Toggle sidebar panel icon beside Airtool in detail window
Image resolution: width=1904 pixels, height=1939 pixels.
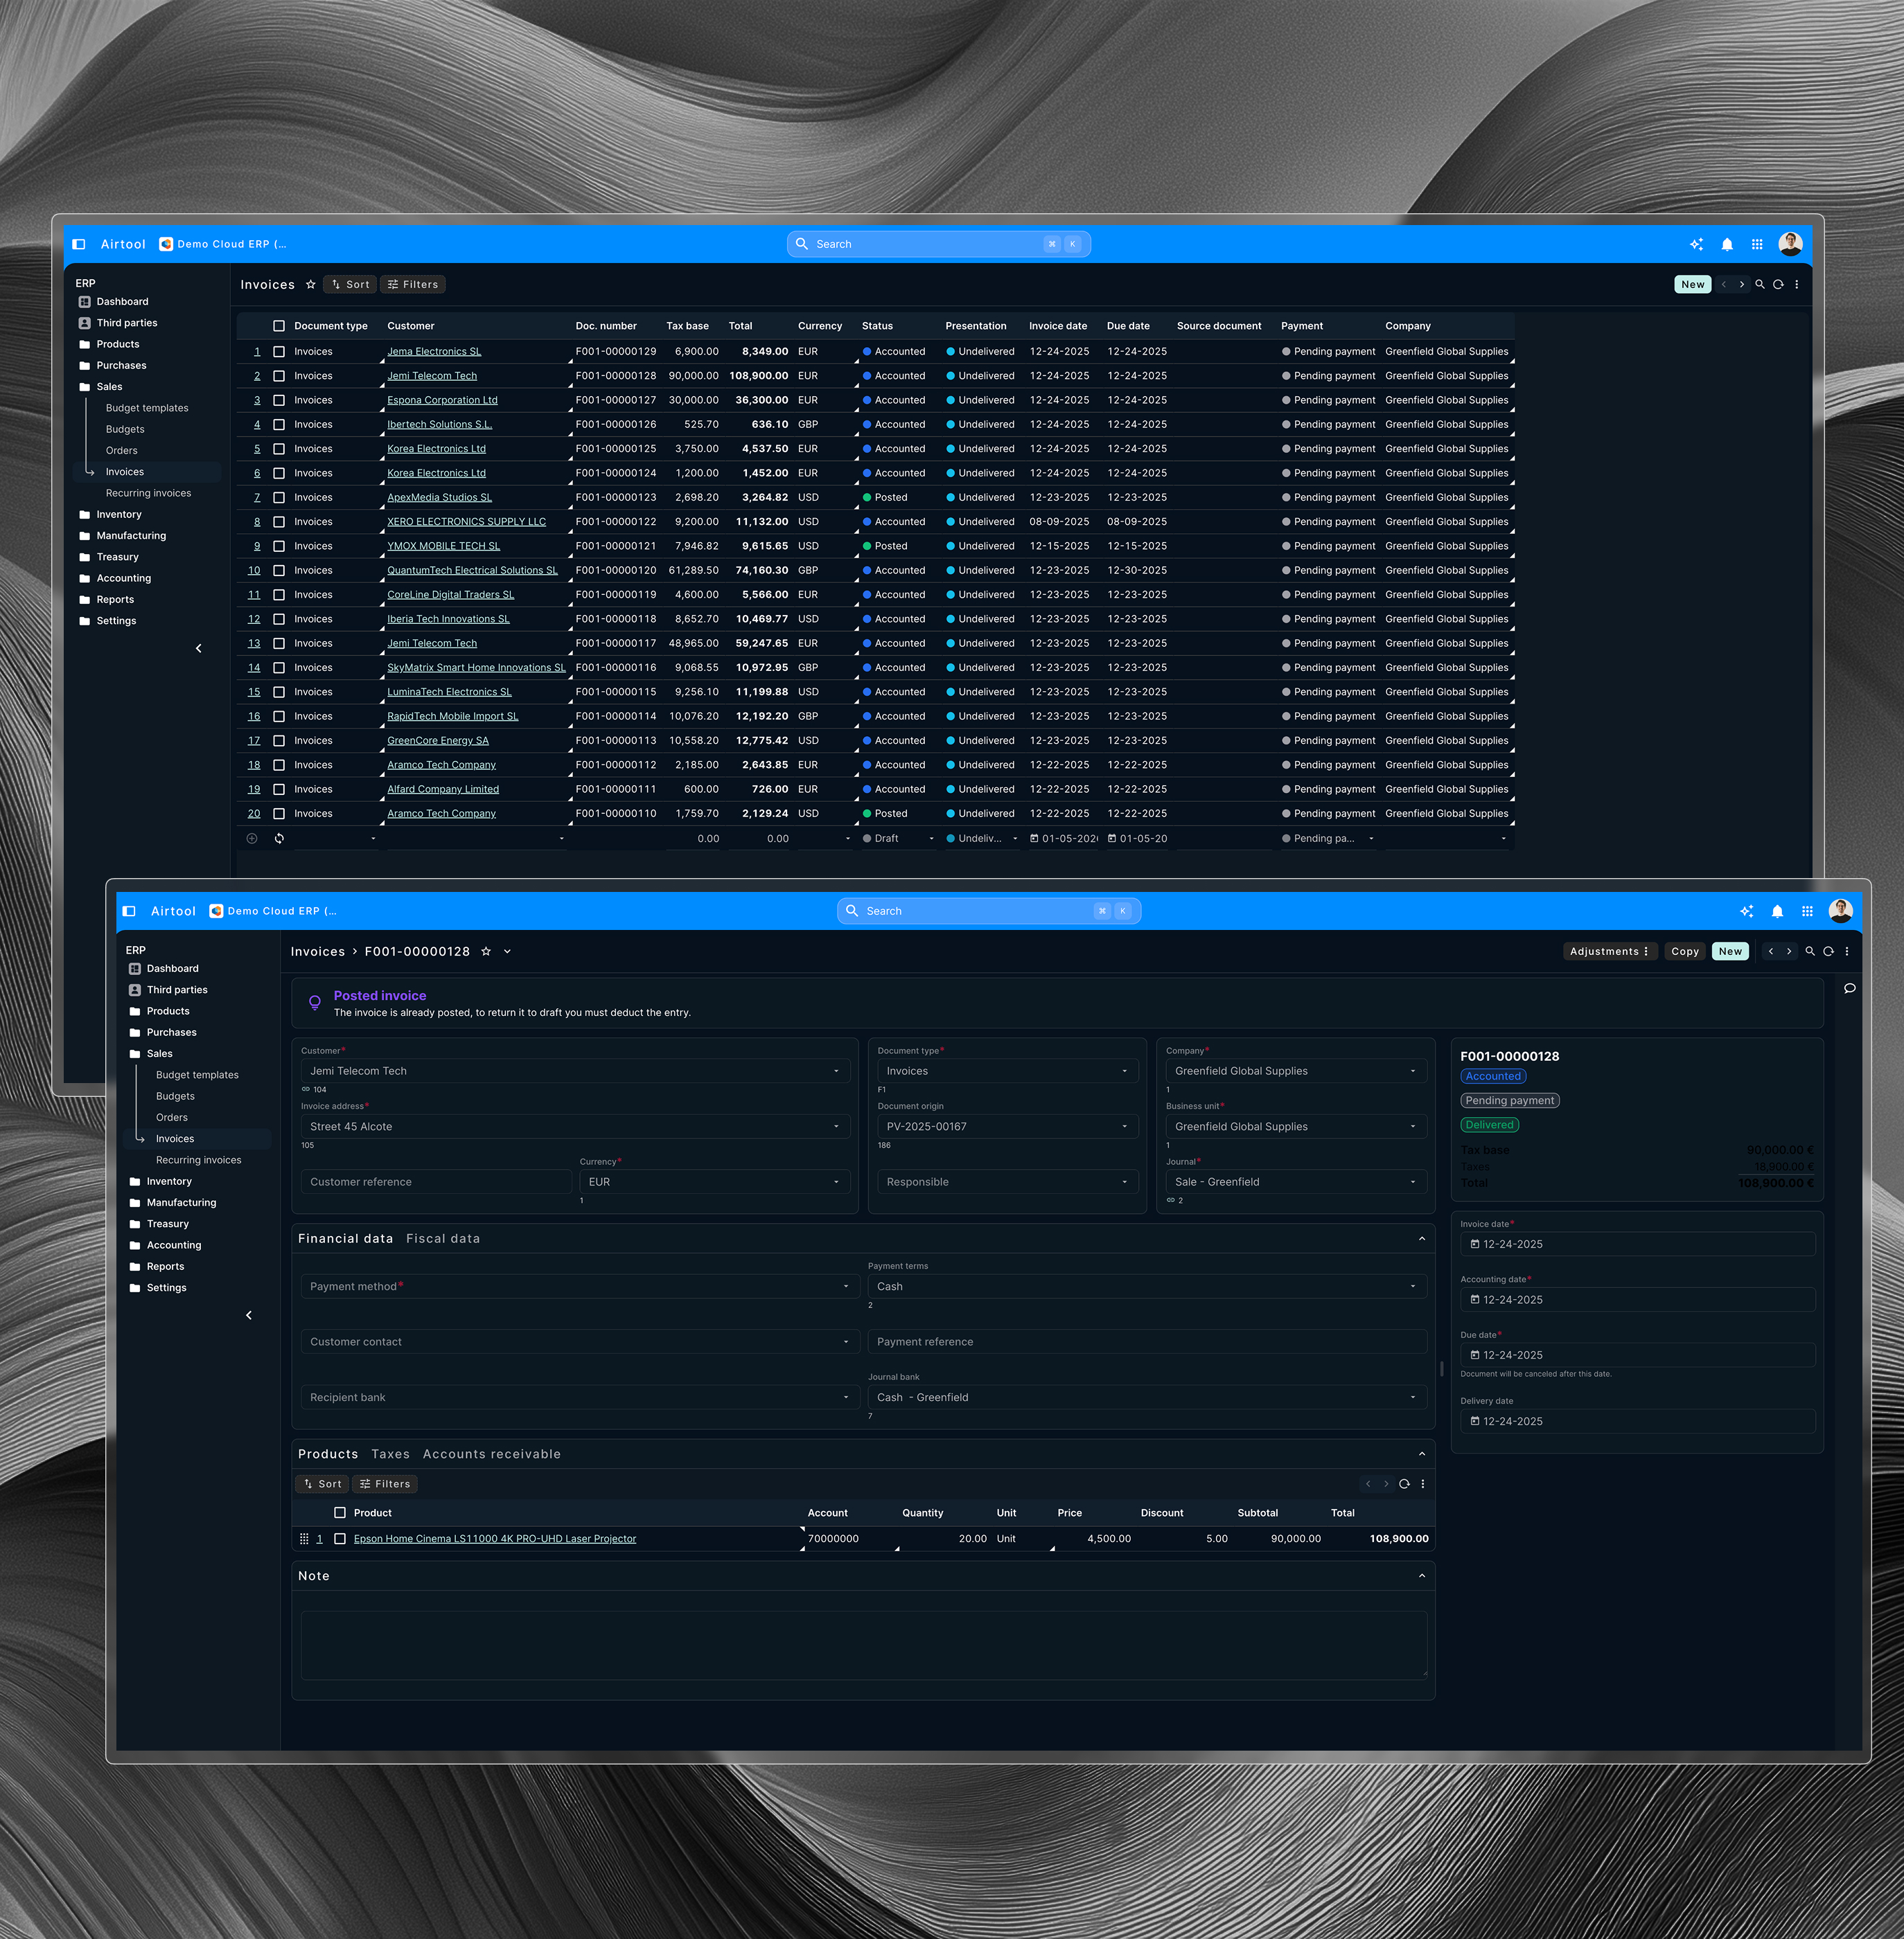click(129, 911)
